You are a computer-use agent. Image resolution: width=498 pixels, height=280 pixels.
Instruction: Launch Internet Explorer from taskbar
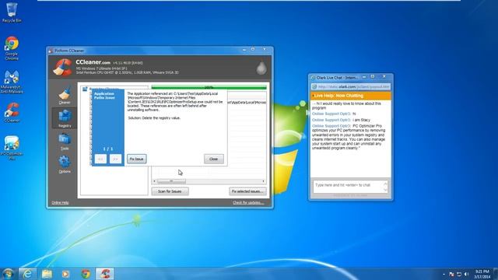pos(28,274)
